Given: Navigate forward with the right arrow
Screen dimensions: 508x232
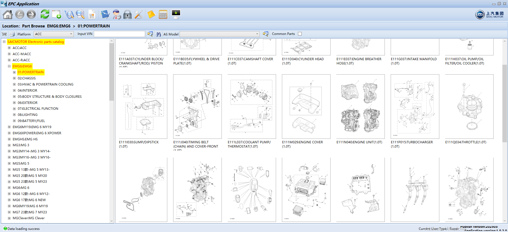Looking at the screenshot, I should [x=31, y=14].
